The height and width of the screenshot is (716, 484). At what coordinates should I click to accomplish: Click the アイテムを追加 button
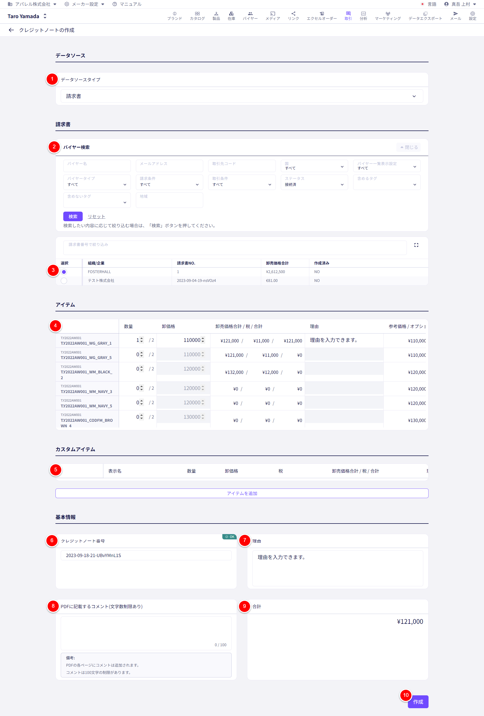(242, 493)
